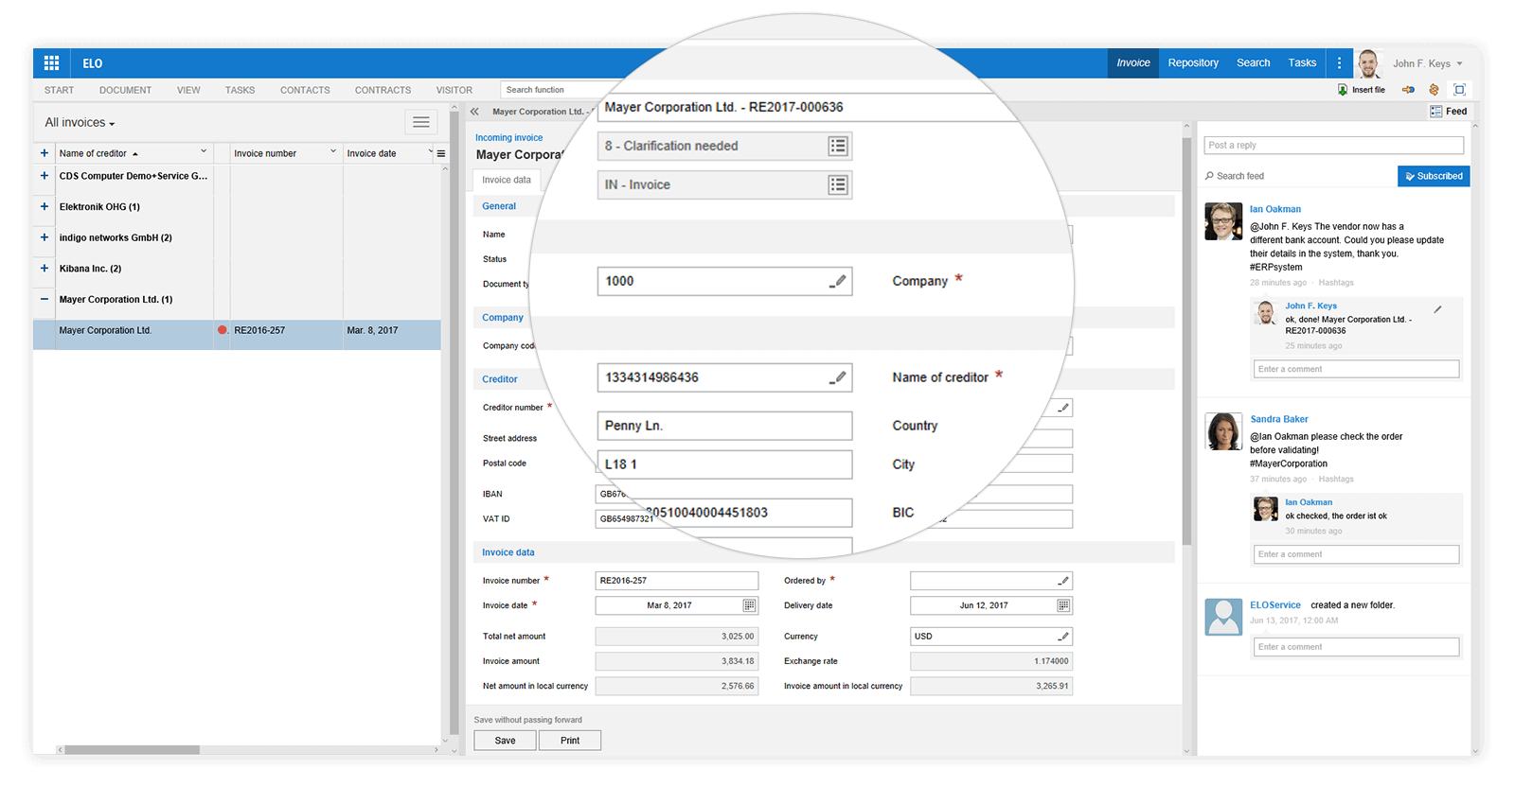Open the VISITOR ribbon tab
Image resolution: width=1515 pixels, height=787 pixels.
point(454,90)
